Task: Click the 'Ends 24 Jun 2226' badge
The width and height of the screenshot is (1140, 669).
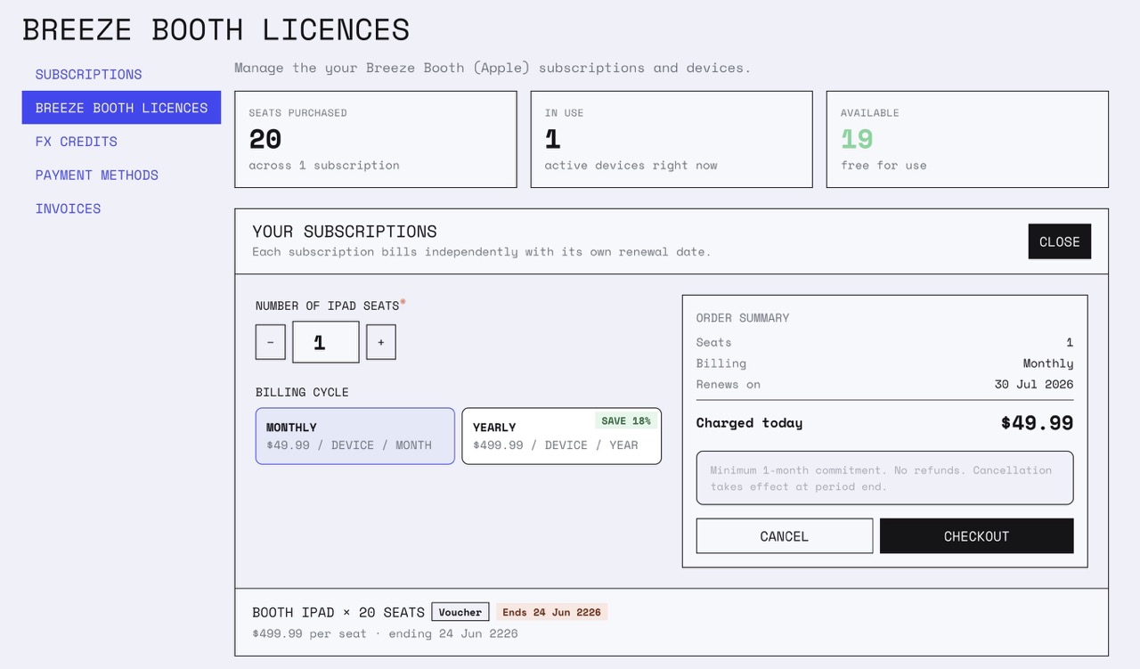Action: pos(551,612)
